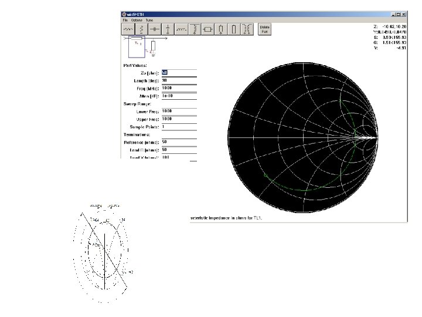This screenshot has height=317, width=422.
Task: Click the Freq (MHz) input field
Action: (179, 88)
